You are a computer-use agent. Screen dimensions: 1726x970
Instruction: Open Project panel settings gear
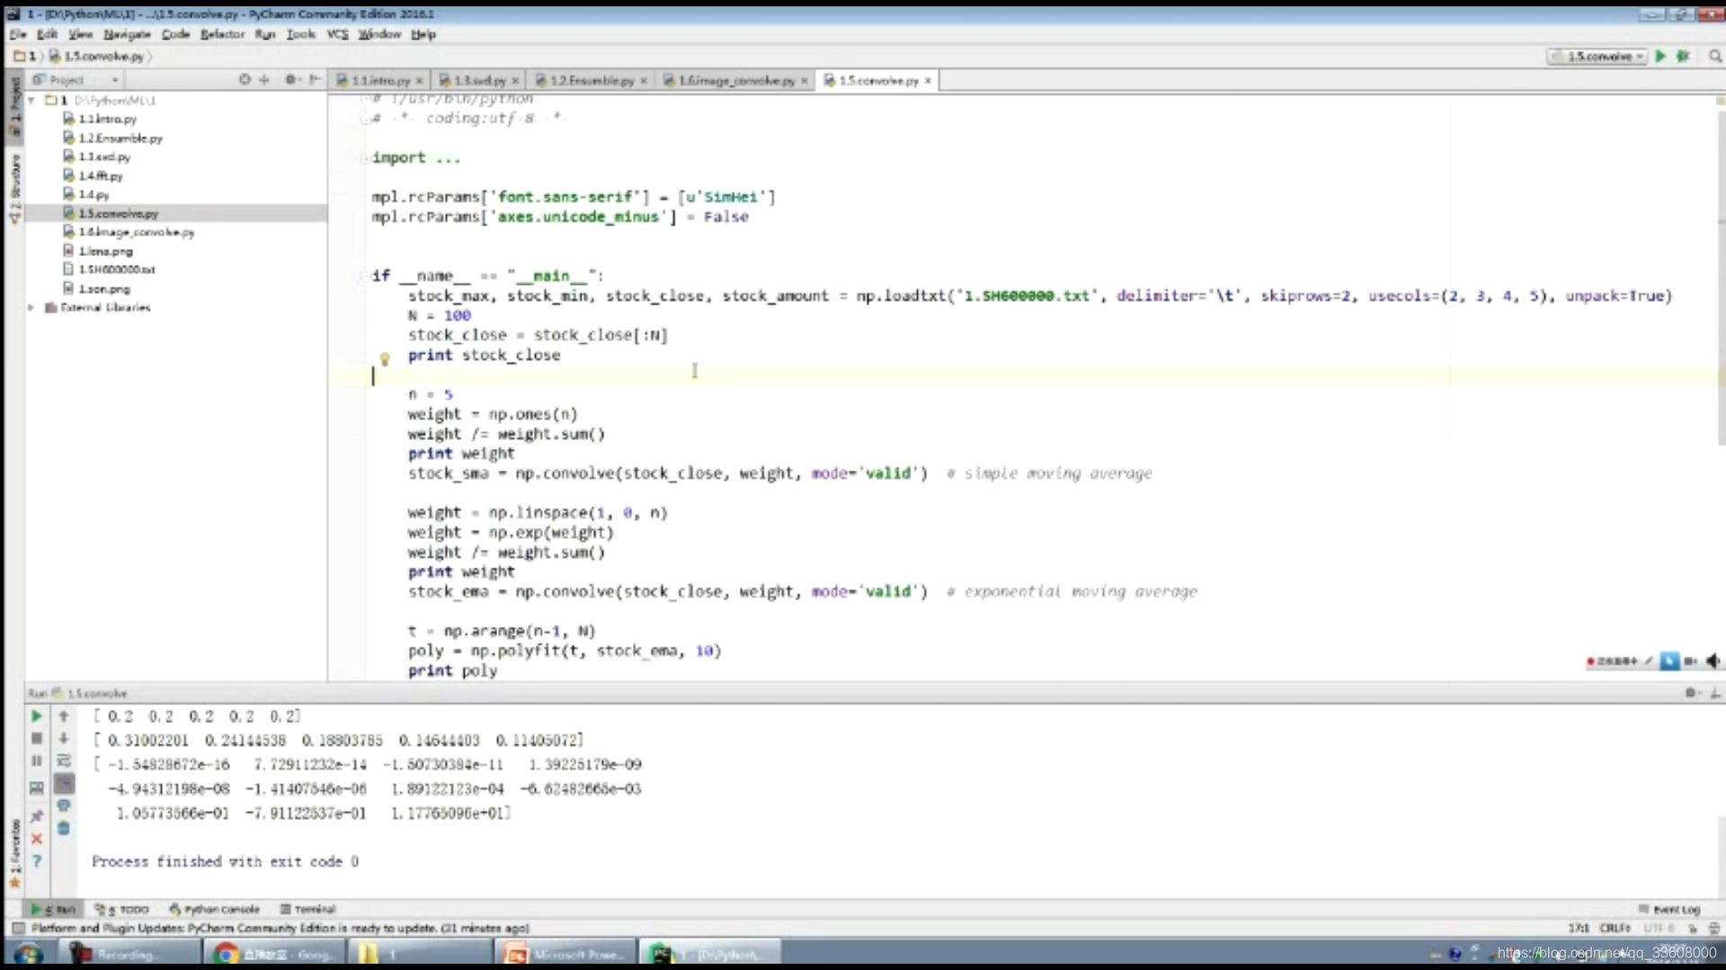[291, 80]
